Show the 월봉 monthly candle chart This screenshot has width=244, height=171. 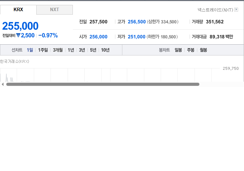pos(203,50)
